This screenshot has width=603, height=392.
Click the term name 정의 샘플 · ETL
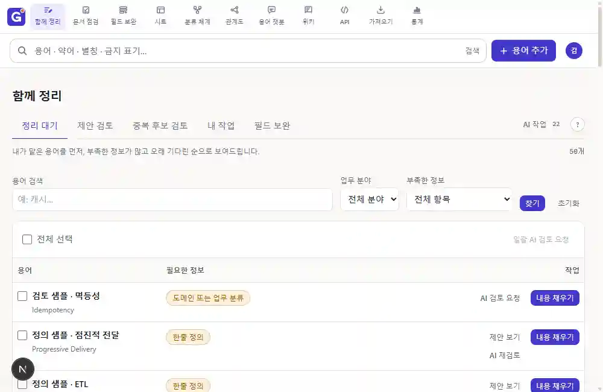60,384
